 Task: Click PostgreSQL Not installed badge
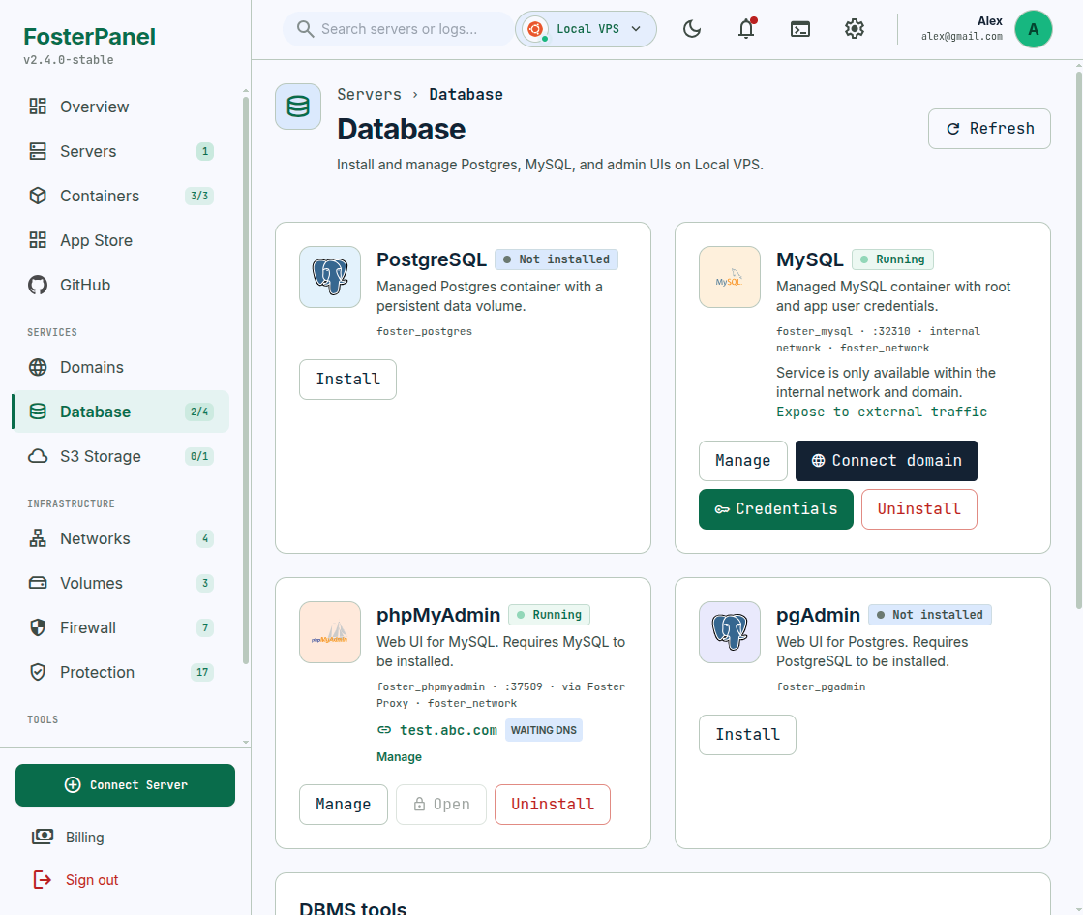tap(556, 259)
